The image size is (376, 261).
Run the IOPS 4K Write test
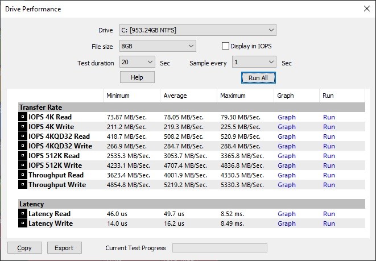(x=329, y=127)
